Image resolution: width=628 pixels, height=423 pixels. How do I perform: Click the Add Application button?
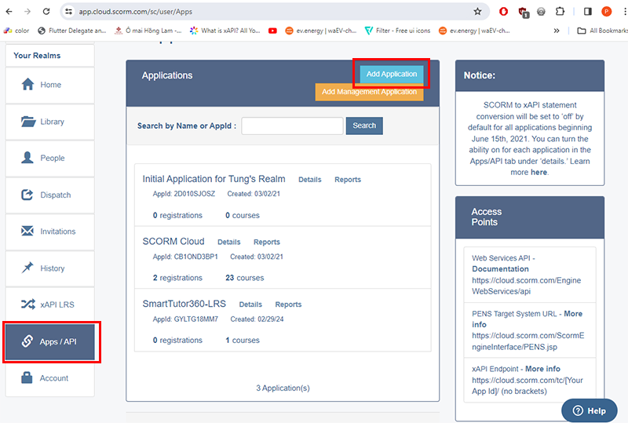392,74
